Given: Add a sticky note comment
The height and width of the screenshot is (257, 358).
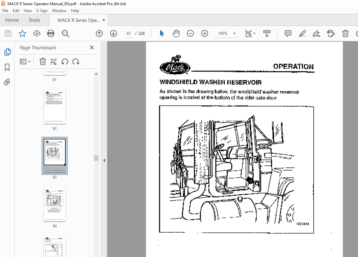Looking at the screenshot, I should pyautogui.click(x=288, y=33).
